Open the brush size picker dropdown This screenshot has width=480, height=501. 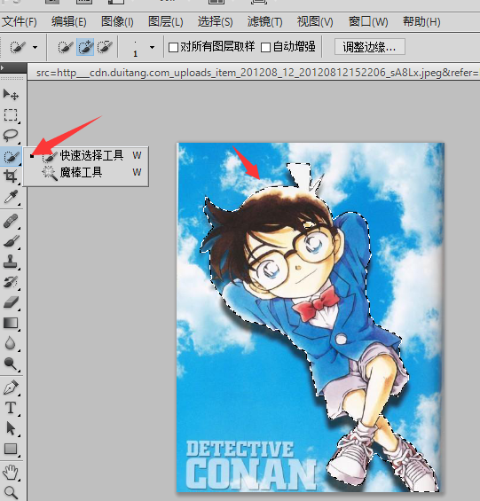tap(152, 48)
